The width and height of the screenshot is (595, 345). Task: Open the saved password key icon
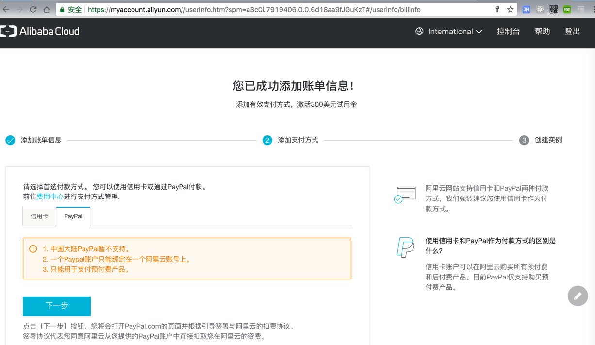point(497,9)
